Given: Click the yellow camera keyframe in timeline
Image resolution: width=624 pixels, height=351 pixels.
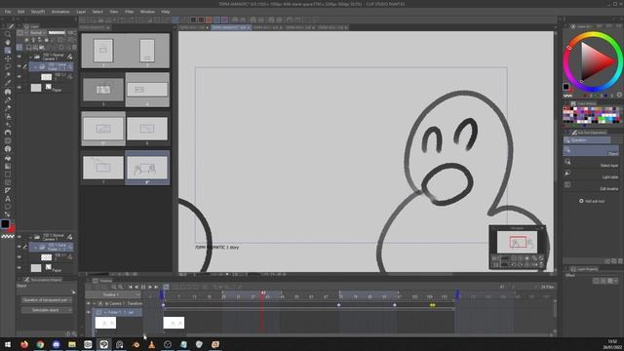Looking at the screenshot, I should point(433,305).
